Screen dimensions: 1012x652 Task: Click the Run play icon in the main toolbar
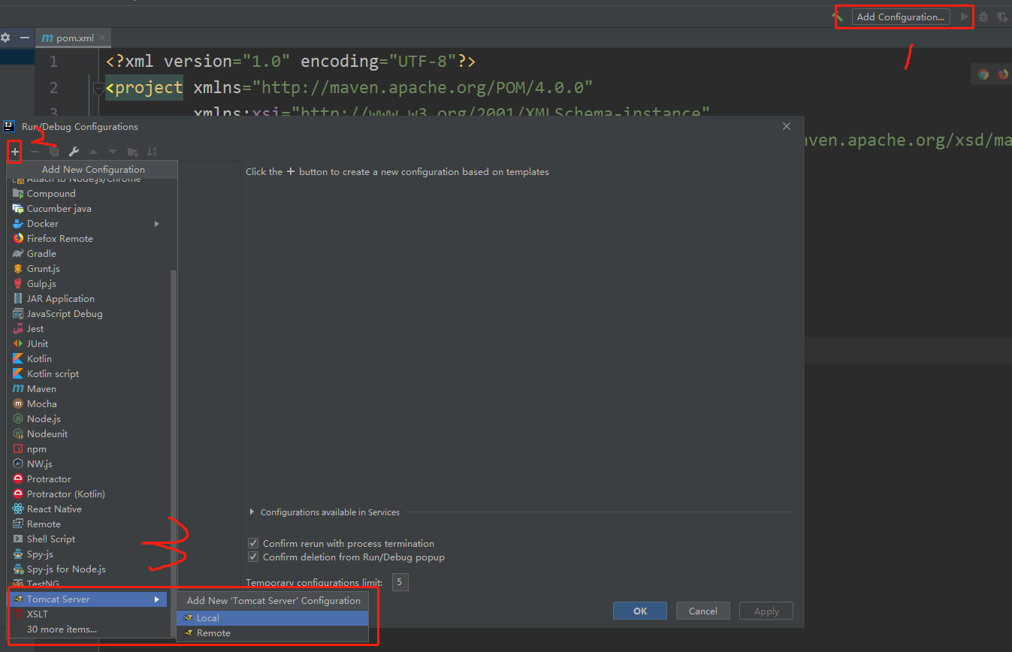pyautogui.click(x=965, y=17)
